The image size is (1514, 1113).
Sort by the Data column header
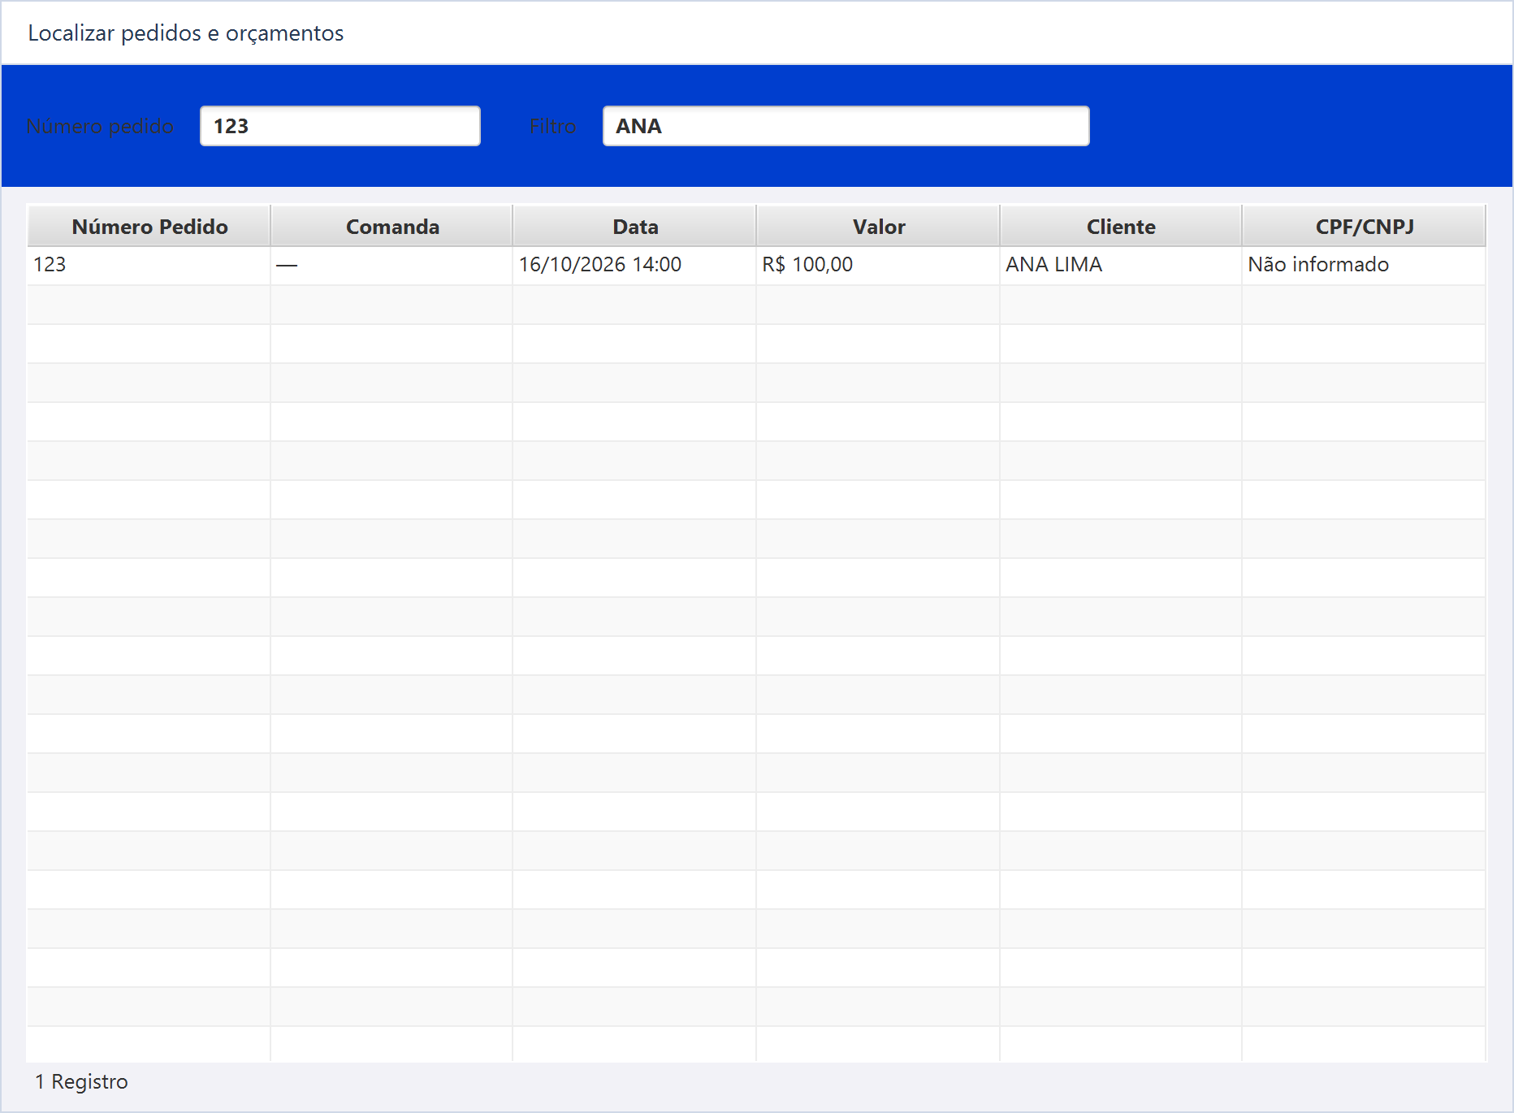(635, 226)
